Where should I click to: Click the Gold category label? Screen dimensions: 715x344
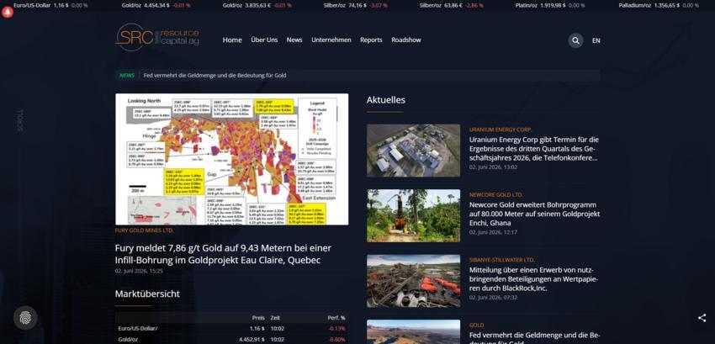pos(476,325)
